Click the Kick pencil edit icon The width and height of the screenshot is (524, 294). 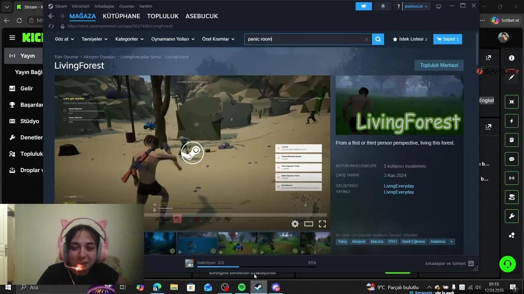coord(512,77)
